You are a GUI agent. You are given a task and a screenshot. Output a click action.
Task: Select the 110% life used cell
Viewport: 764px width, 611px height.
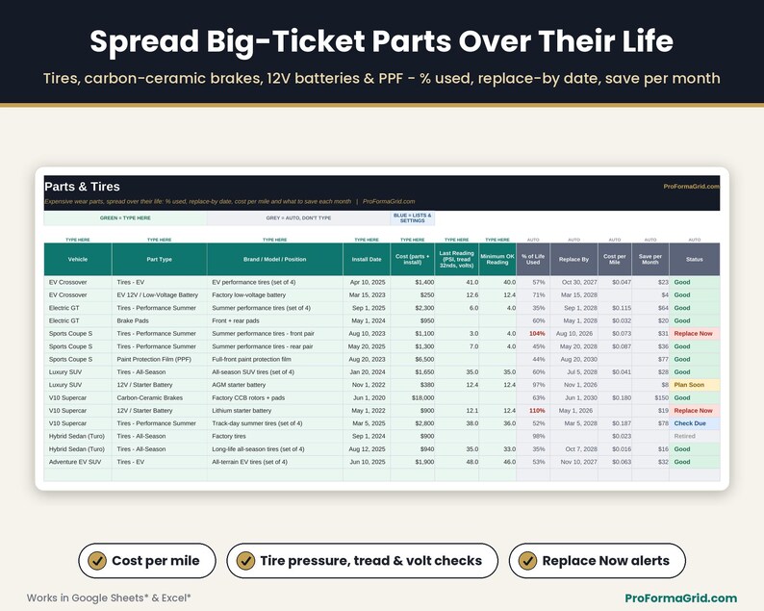(533, 411)
